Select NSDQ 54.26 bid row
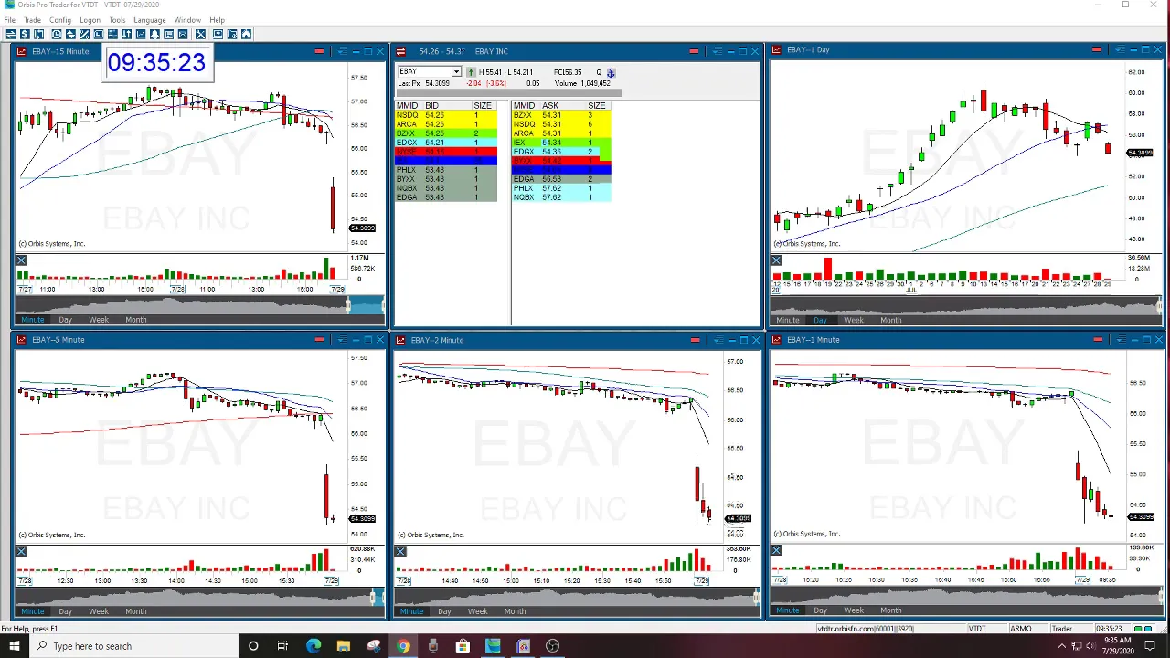 coord(446,115)
